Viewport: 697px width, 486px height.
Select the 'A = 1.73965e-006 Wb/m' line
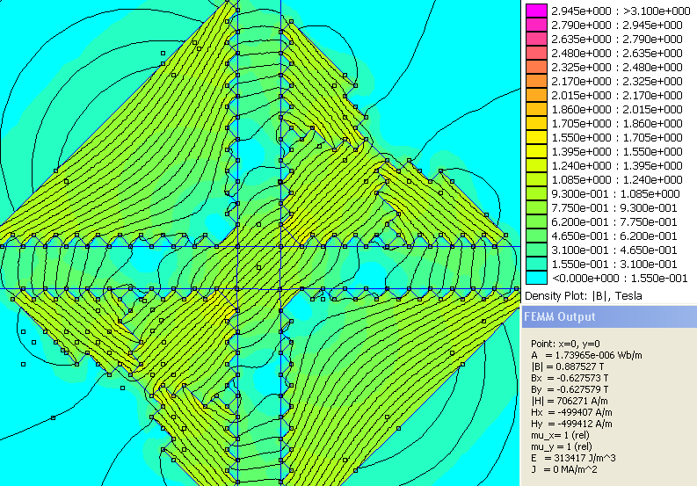586,355
